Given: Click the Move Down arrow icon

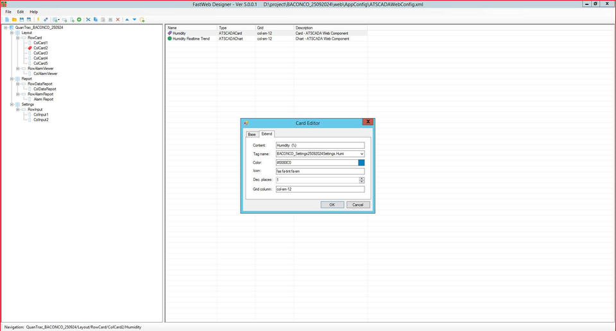Looking at the screenshot, I should click(134, 20).
